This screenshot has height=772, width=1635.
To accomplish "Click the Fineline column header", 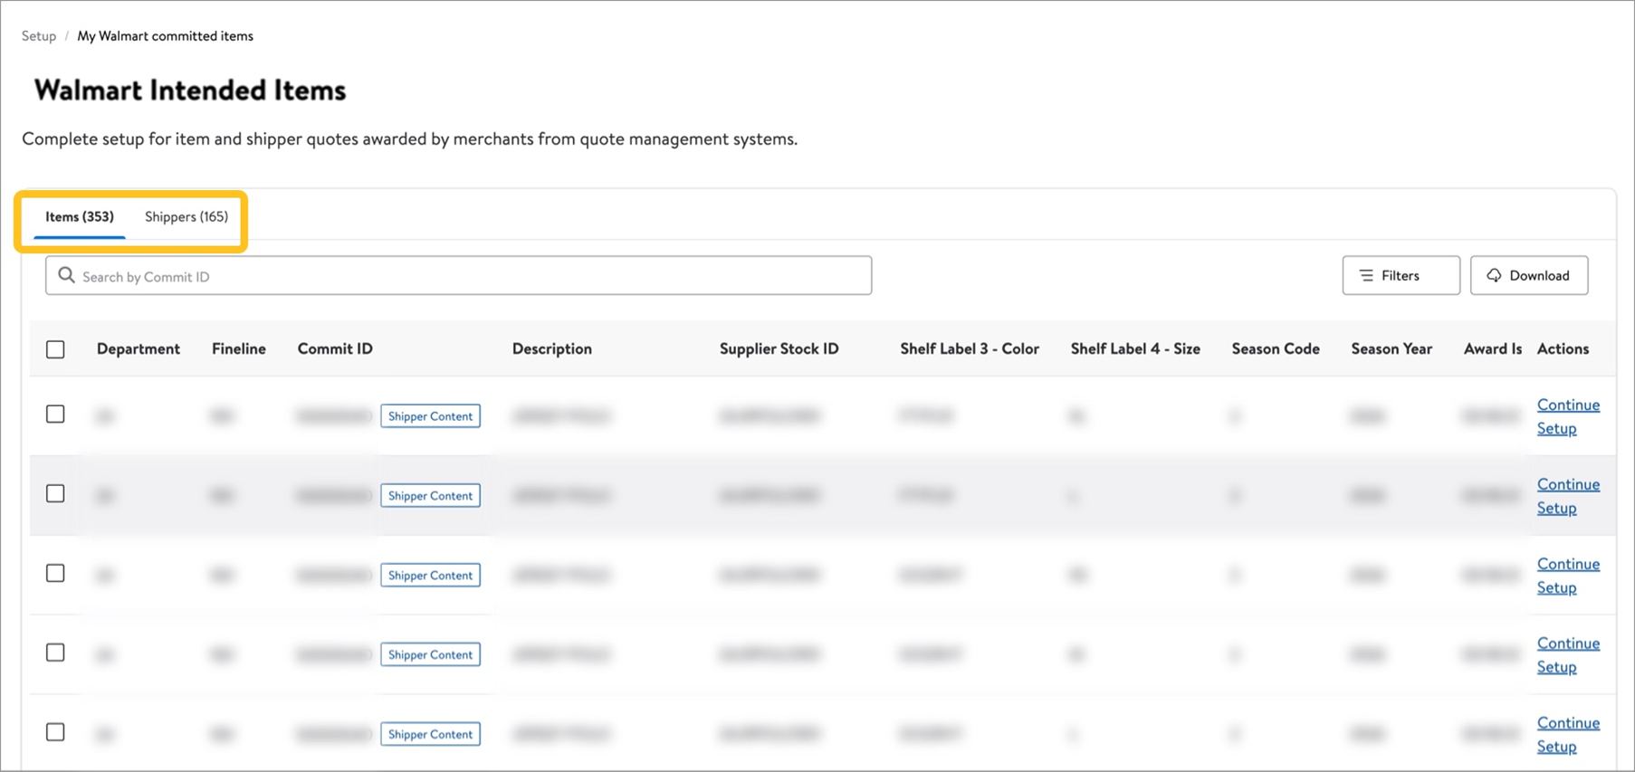I will pyautogui.click(x=239, y=349).
